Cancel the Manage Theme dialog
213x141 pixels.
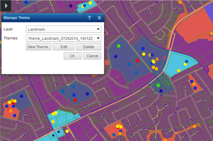[x=92, y=56]
